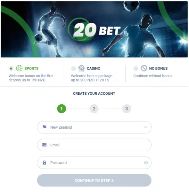Focus the Password input field
Viewport: 189px width, 192px height.
(x=94, y=163)
